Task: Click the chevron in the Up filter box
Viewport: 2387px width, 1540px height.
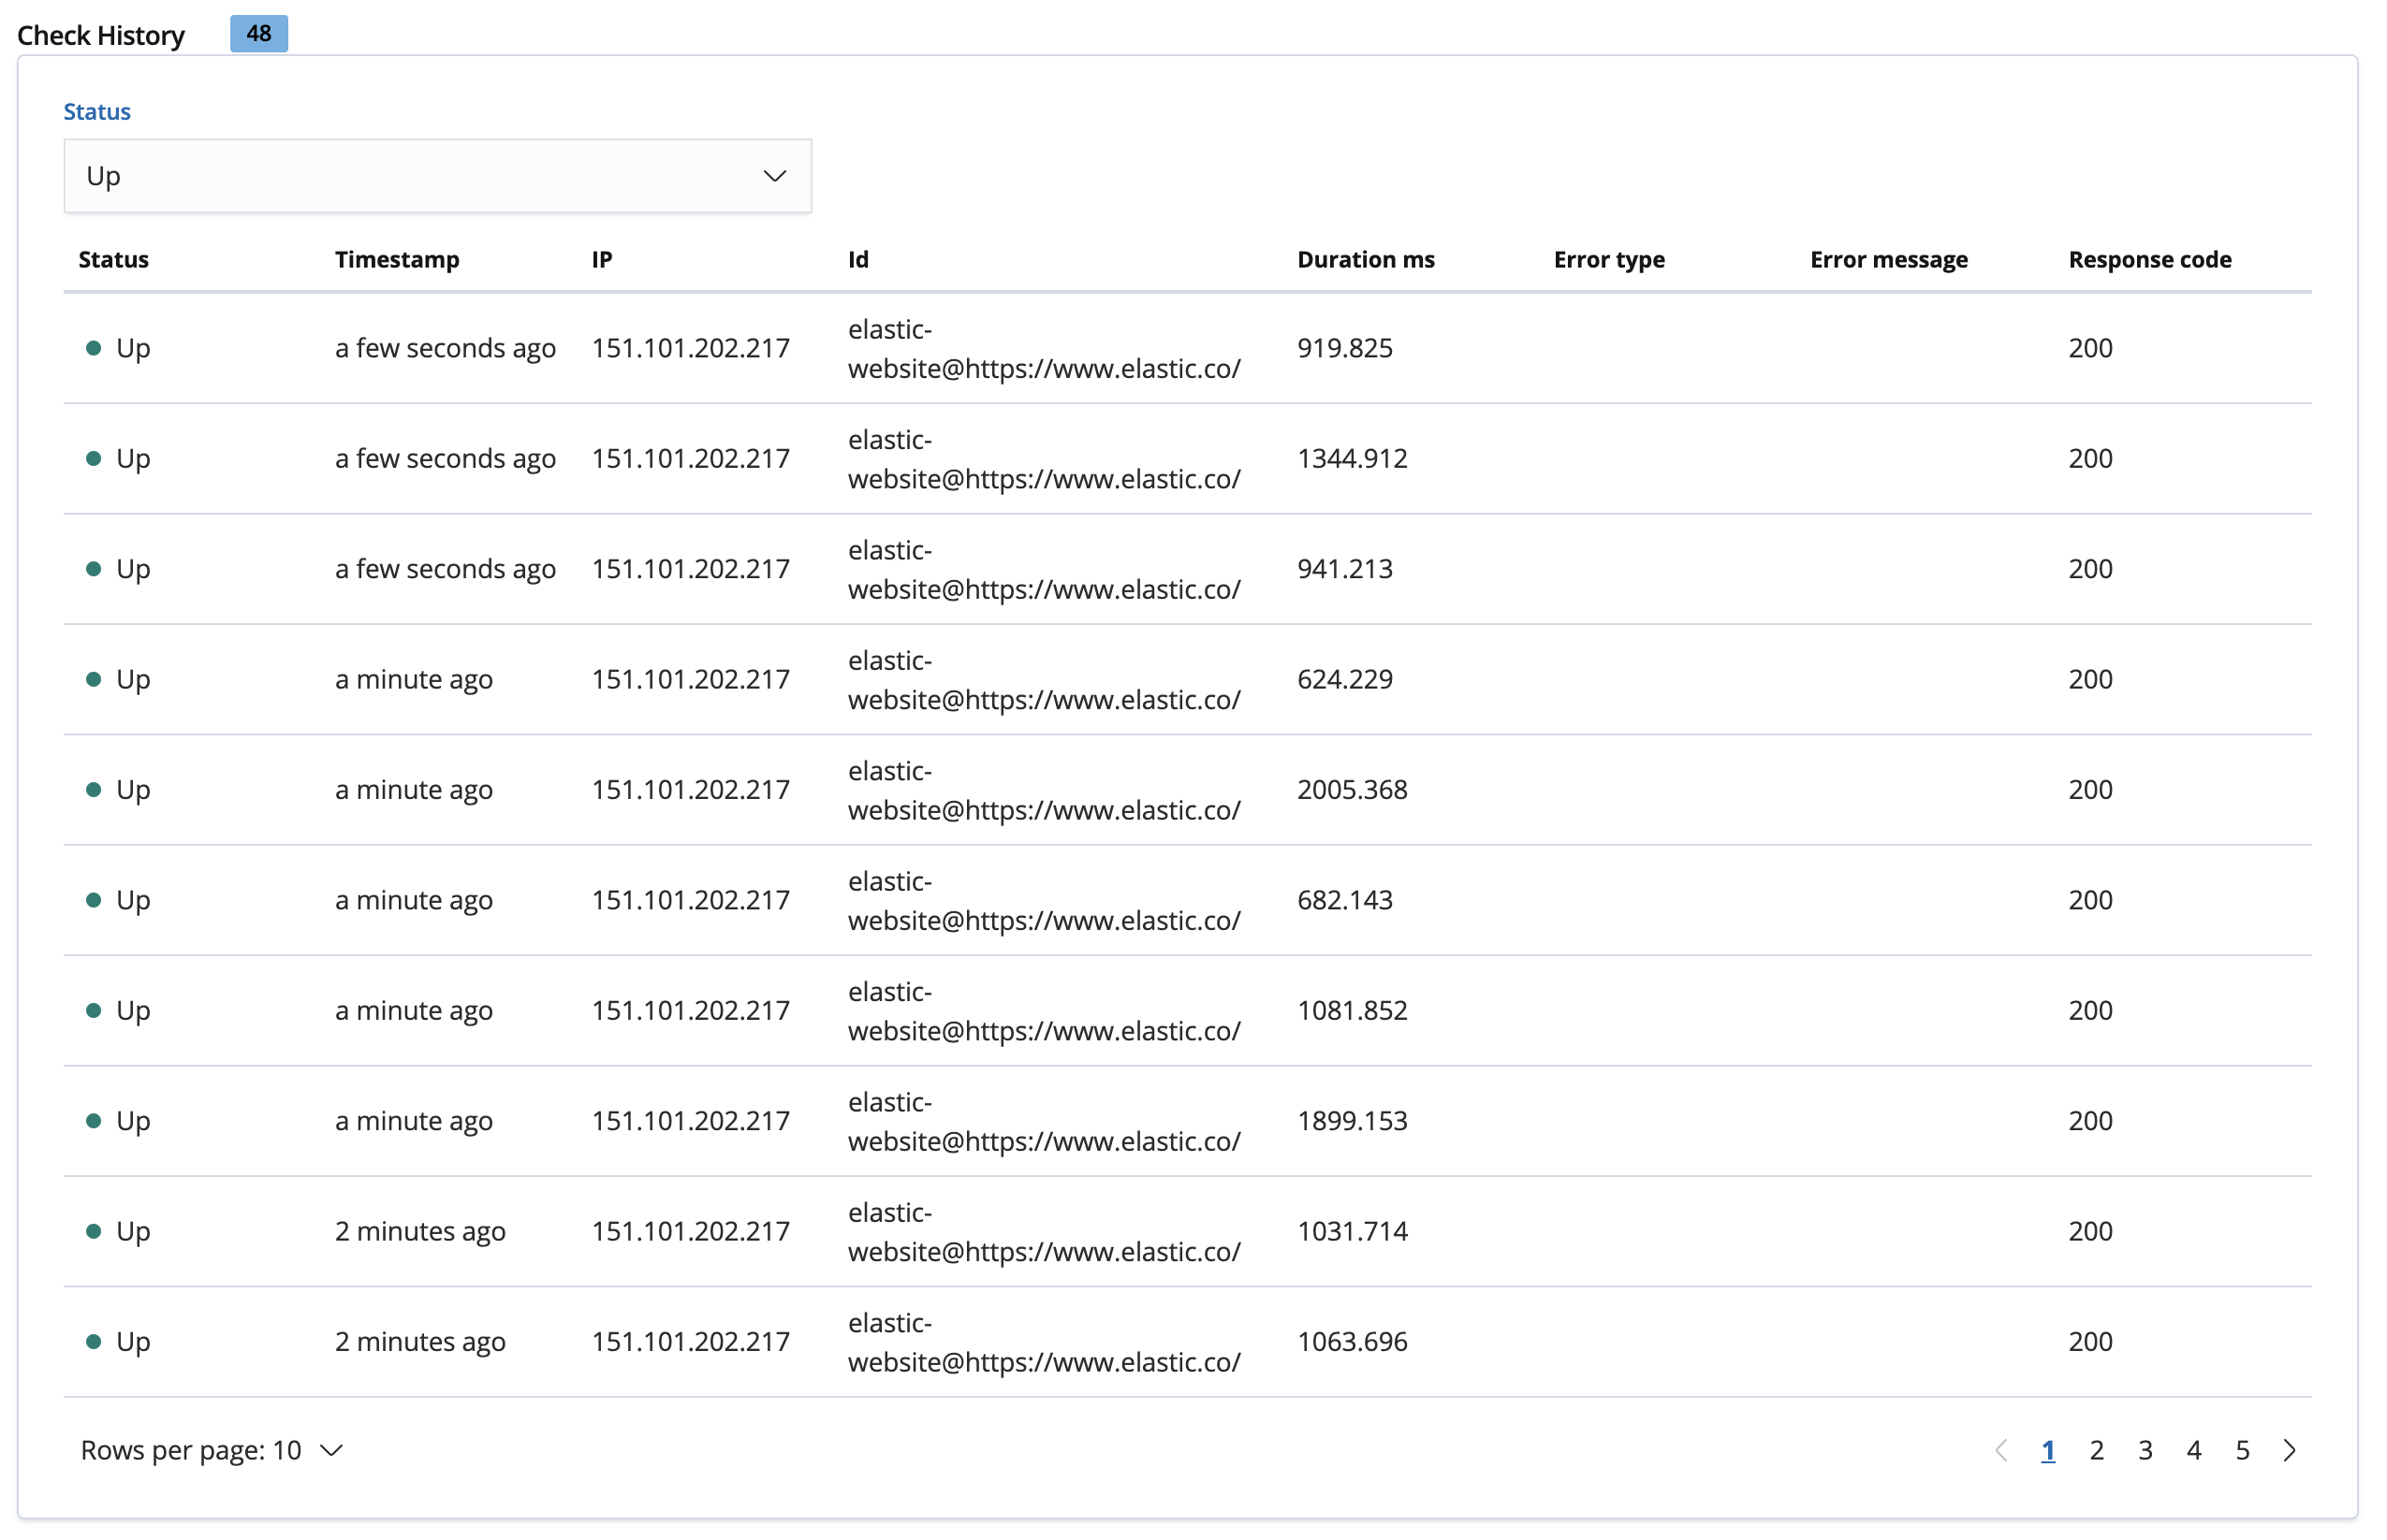Action: click(x=773, y=176)
